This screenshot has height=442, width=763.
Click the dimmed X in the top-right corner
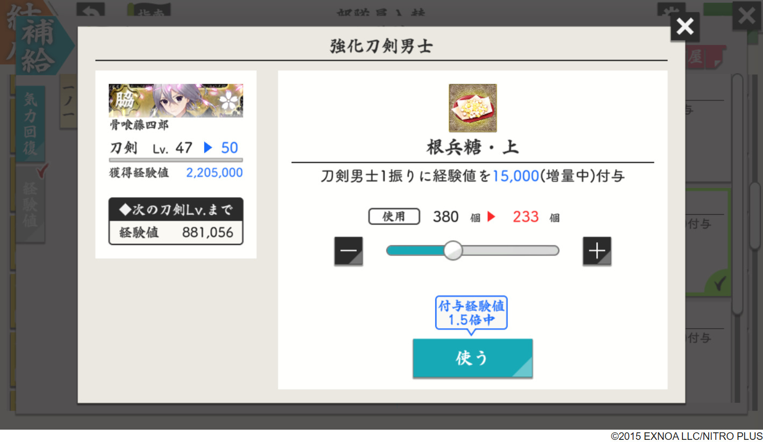pyautogui.click(x=747, y=16)
